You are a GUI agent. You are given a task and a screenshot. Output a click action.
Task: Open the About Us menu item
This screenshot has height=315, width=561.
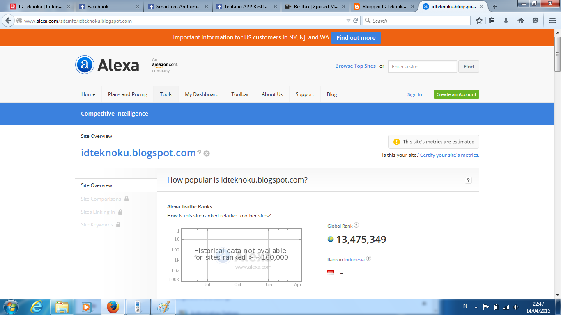tap(272, 94)
